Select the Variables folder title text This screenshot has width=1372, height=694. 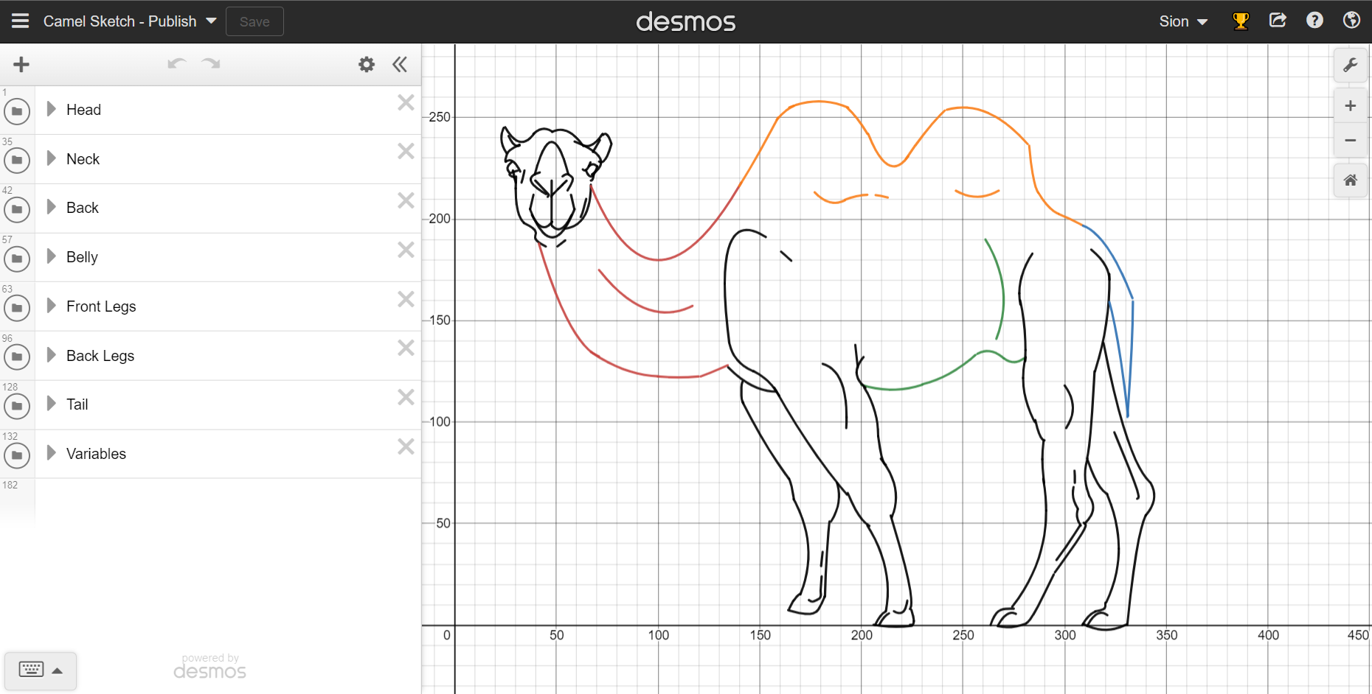(x=96, y=454)
